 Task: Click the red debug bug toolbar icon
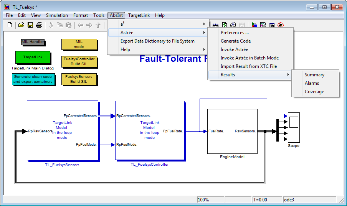(281, 25)
